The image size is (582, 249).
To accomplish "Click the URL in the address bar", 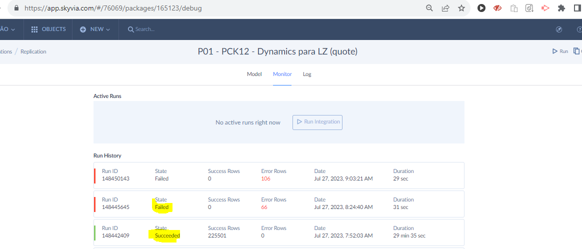I will pyautogui.click(x=113, y=8).
